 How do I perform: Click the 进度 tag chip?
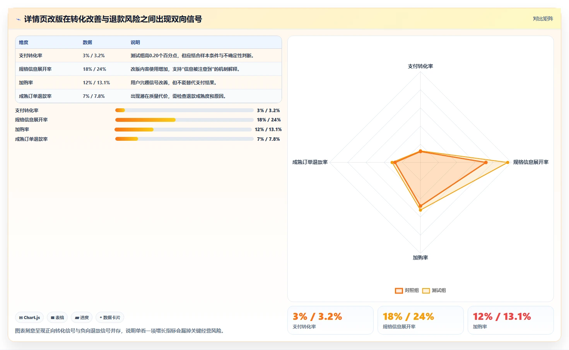coord(82,318)
